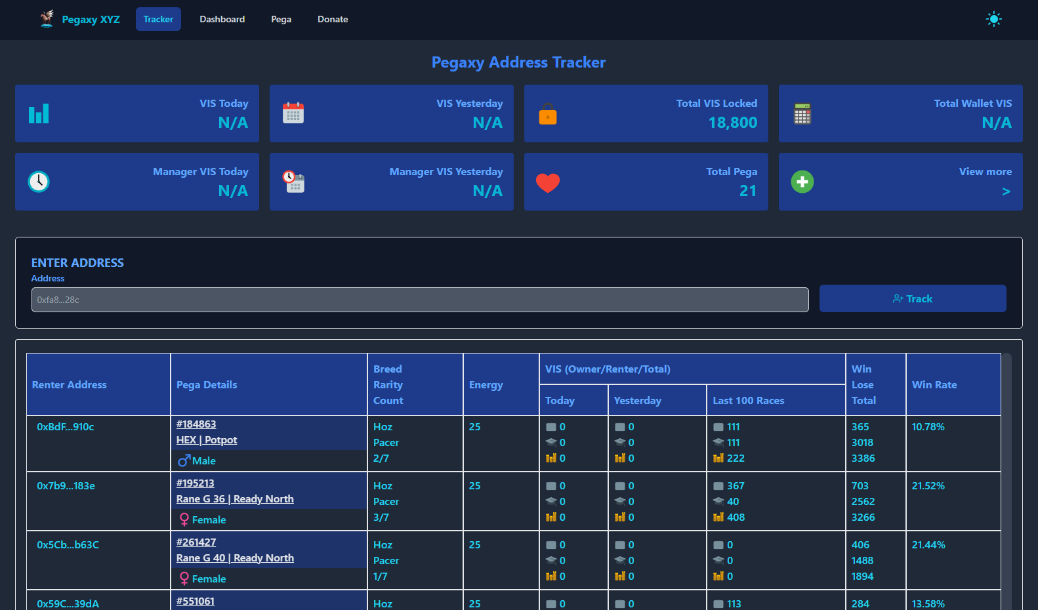Screen dimensions: 1038x610
Task: Click renter address 0x5Cb...b63C
Action: 68,545
